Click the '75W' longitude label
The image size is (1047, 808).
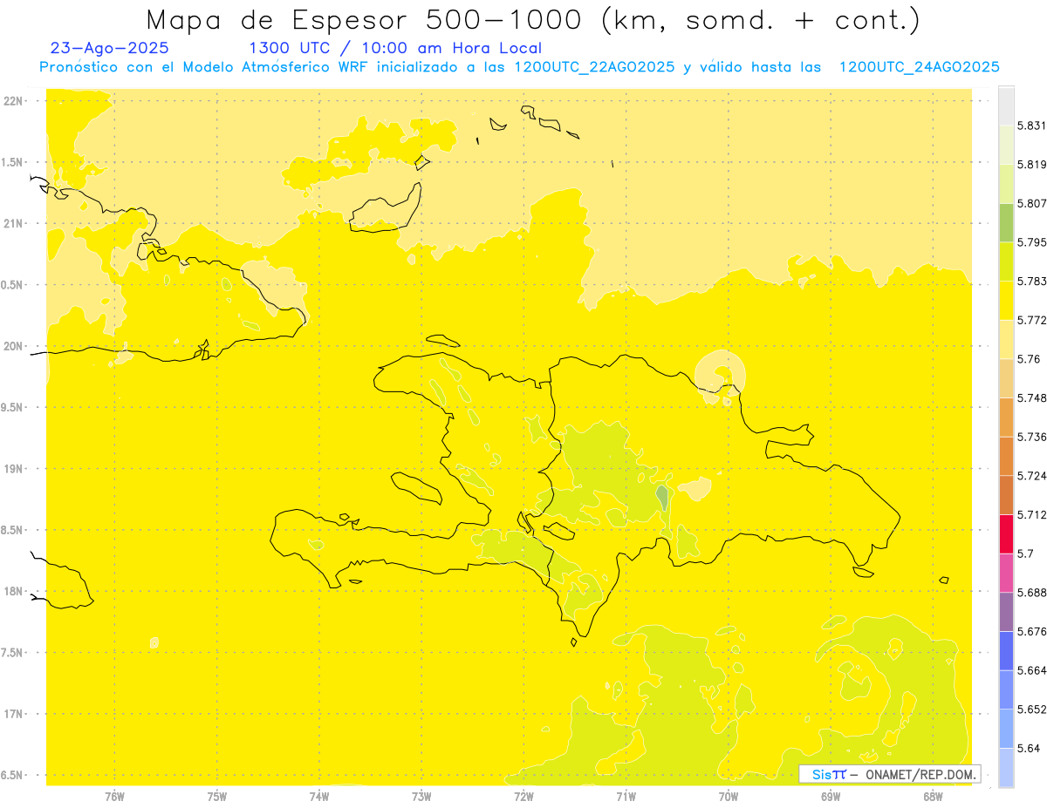tap(217, 796)
